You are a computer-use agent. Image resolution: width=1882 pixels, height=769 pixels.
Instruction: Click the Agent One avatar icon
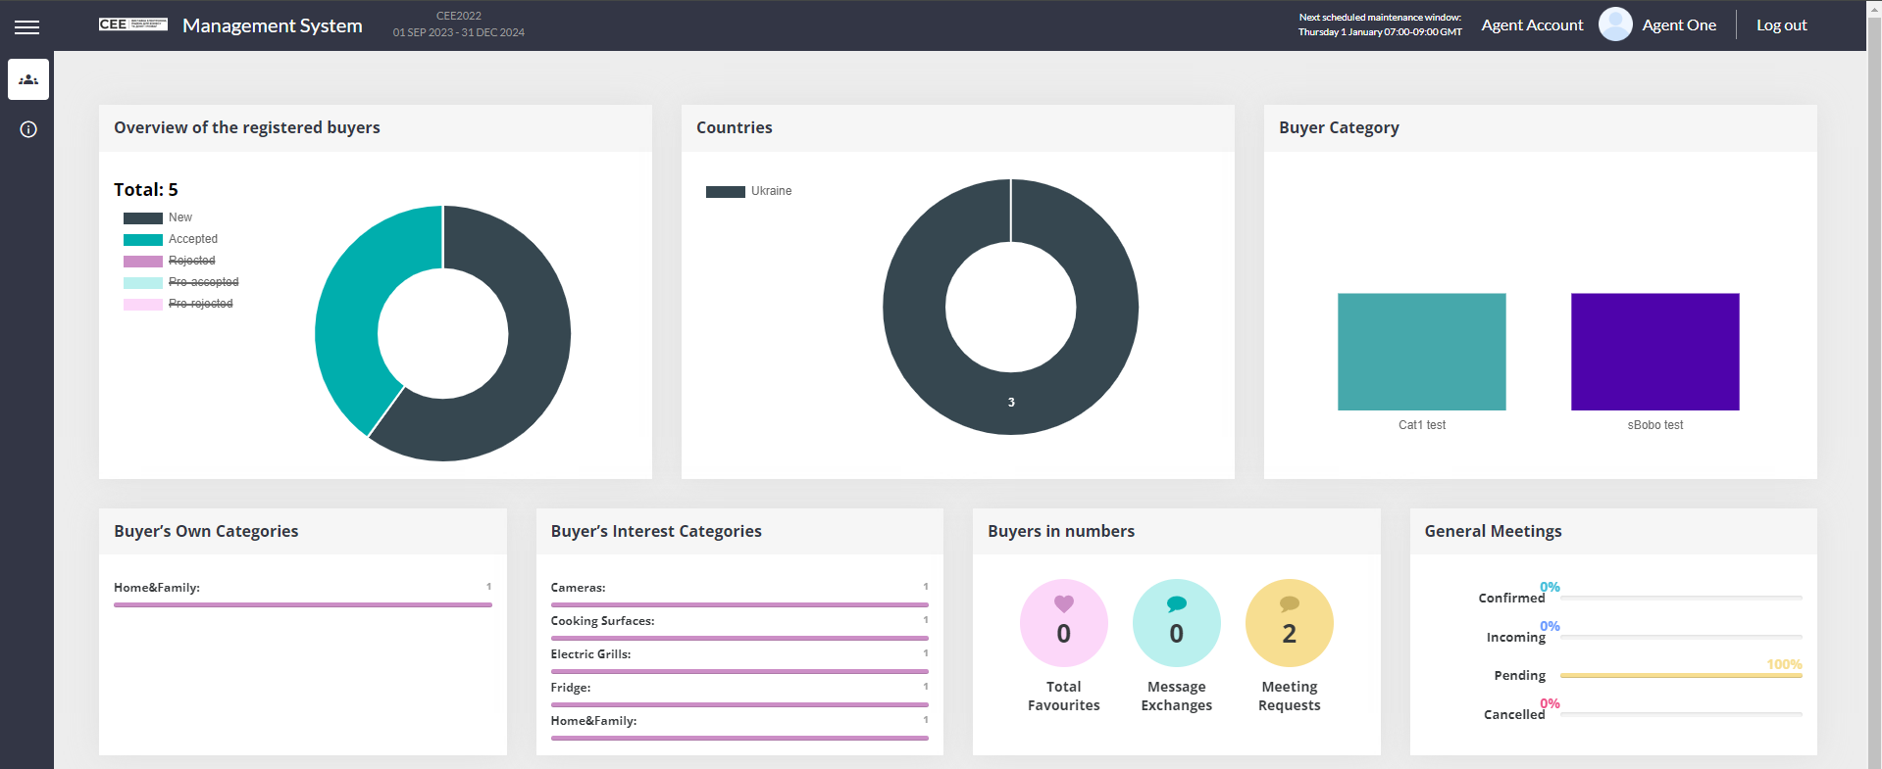(x=1614, y=24)
